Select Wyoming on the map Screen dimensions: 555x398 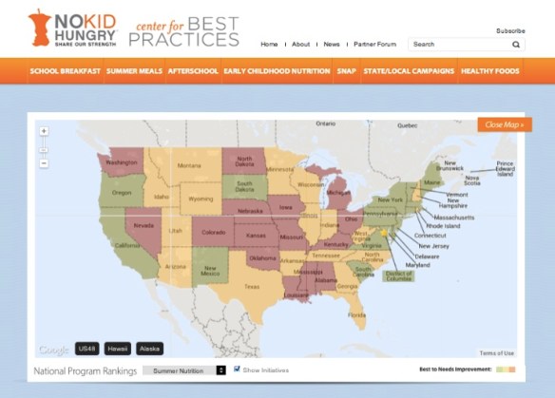(x=201, y=199)
